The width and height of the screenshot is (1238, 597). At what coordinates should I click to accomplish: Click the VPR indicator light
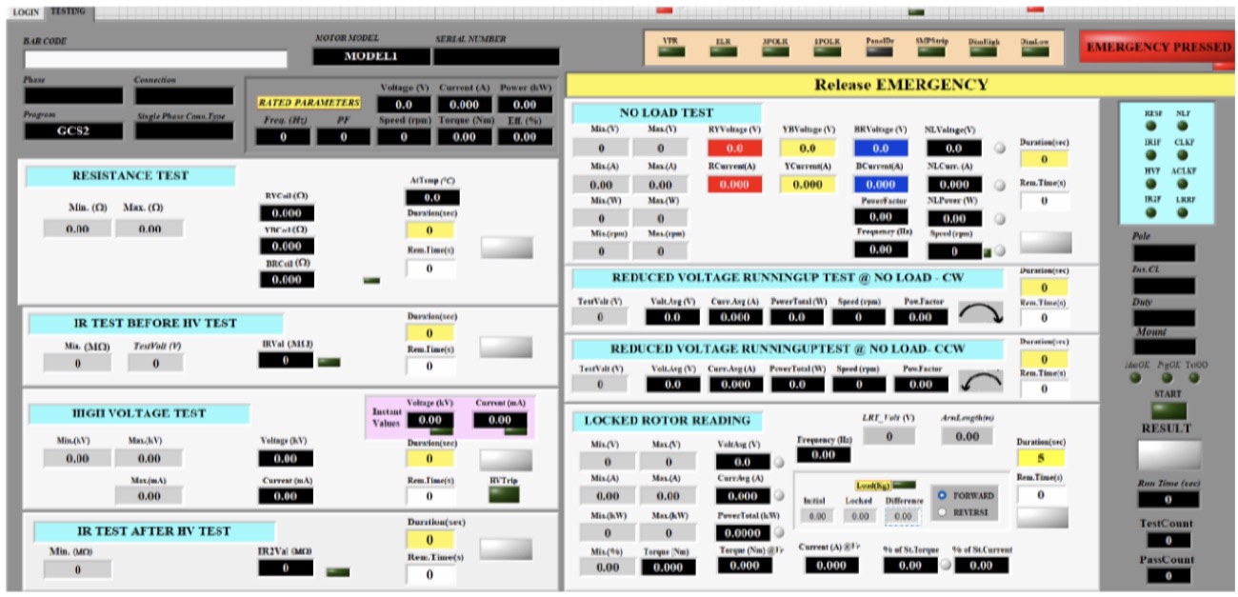(x=670, y=51)
